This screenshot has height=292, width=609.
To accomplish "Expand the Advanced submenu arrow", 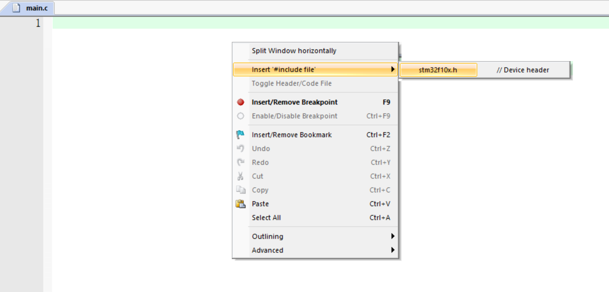I will point(393,250).
